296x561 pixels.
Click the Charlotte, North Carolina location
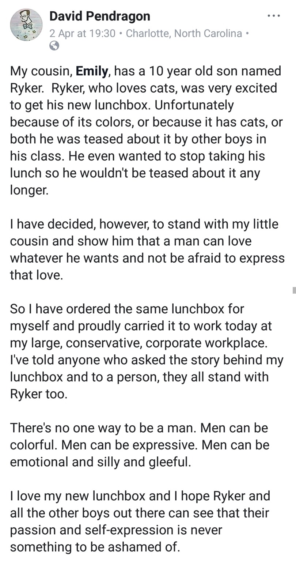(184, 34)
